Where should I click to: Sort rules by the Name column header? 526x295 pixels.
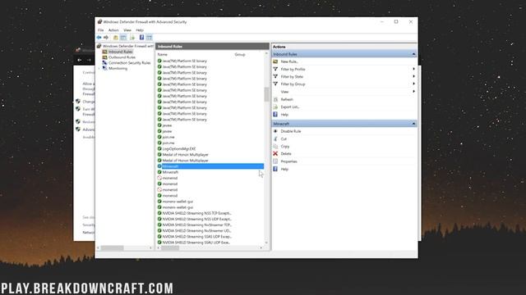coord(163,55)
